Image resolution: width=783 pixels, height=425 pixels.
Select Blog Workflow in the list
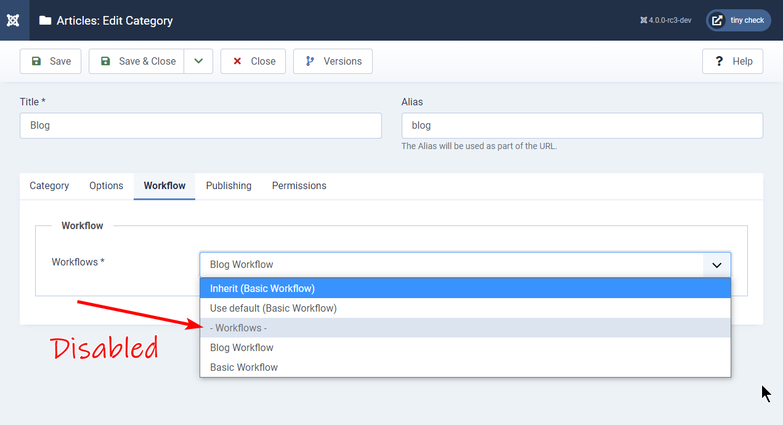(465, 347)
